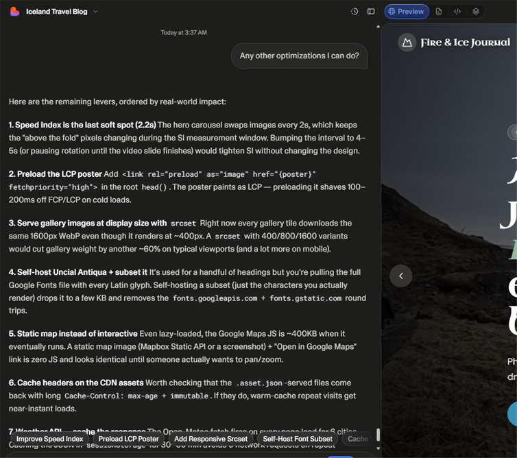The image size is (517, 458).
Task: Open the layers stack icon
Action: pos(475,12)
